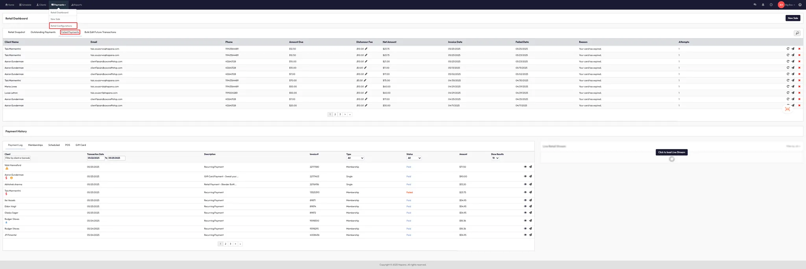The image size is (806, 269).
Task: Expand the Show Results count dropdown
Action: point(495,158)
